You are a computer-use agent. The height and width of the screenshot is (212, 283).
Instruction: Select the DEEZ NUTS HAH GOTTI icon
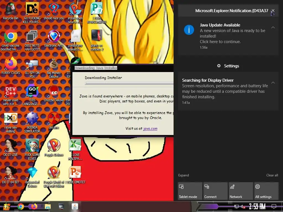(x=32, y=40)
